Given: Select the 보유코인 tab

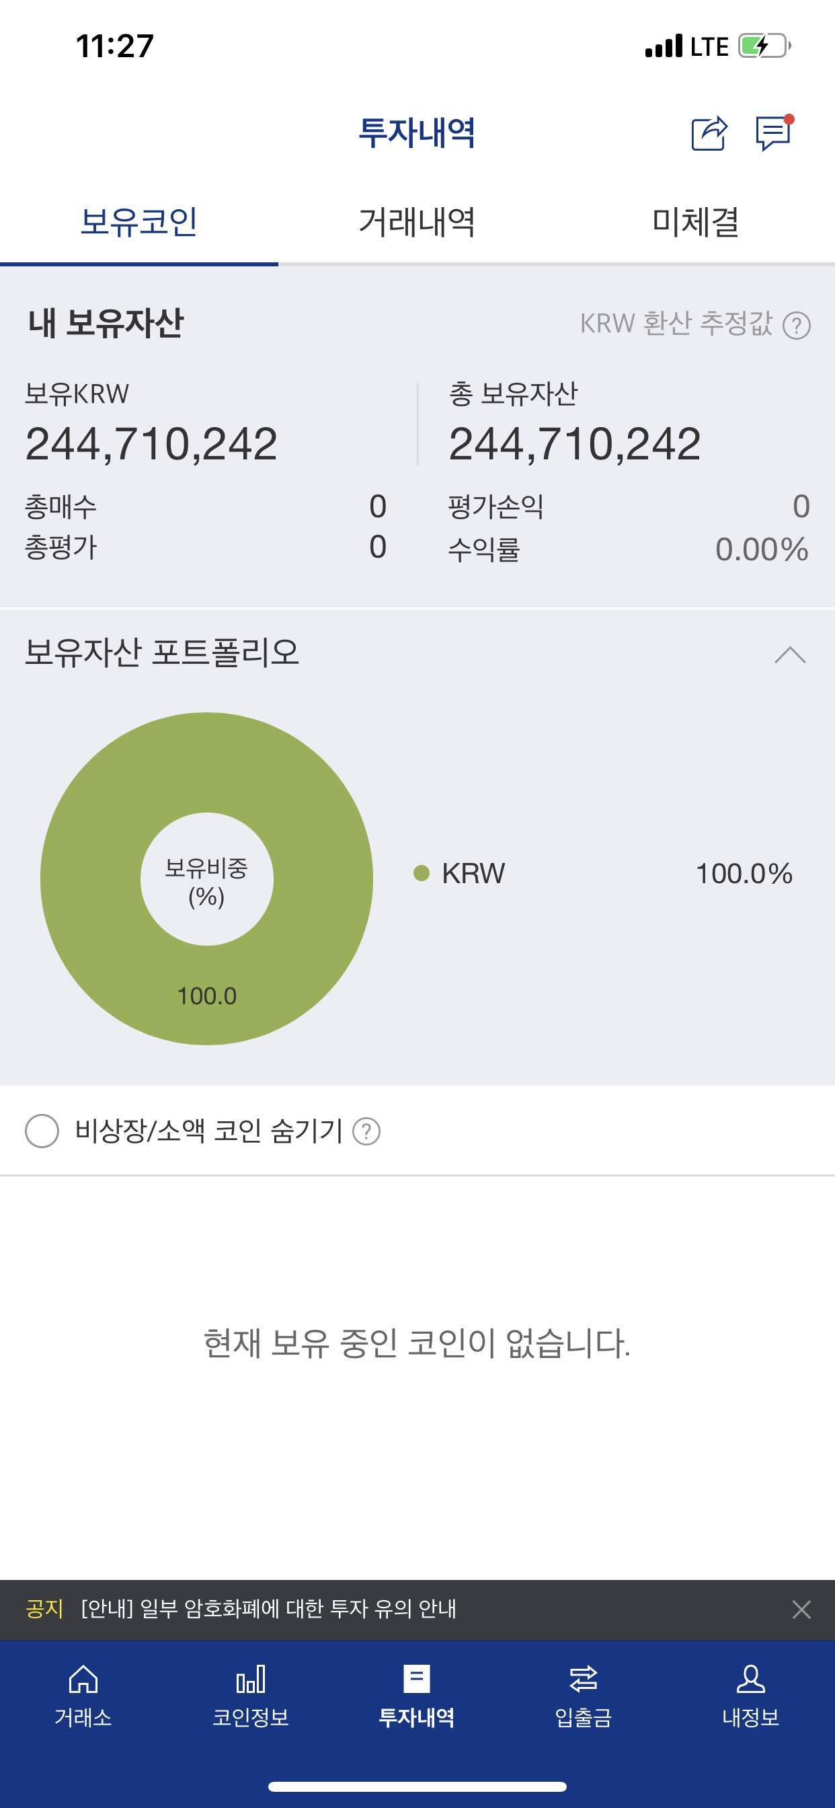Looking at the screenshot, I should [x=139, y=222].
